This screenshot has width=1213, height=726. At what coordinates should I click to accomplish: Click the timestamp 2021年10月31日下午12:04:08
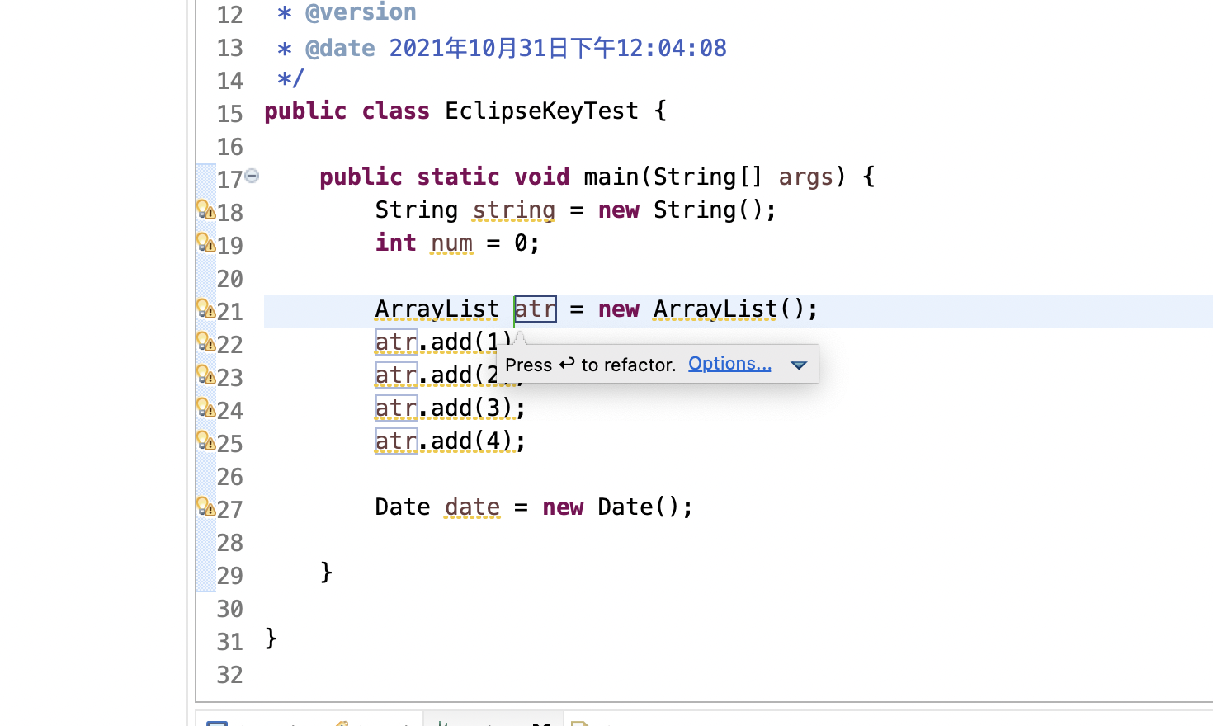point(558,48)
